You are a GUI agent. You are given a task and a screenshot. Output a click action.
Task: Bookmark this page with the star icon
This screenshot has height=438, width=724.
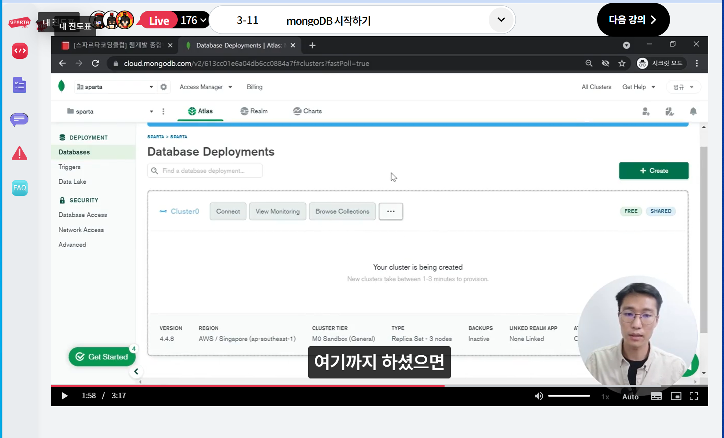(622, 63)
